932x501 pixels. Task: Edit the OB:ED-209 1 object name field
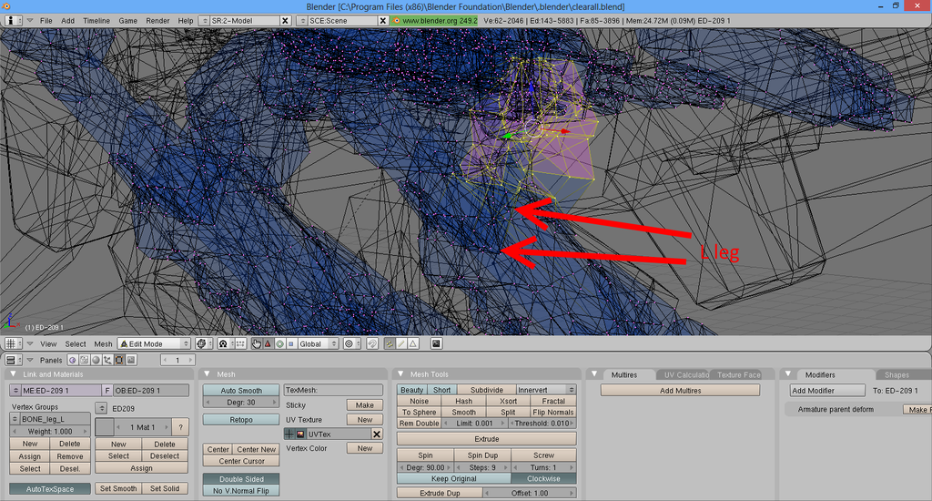pyautogui.click(x=151, y=391)
